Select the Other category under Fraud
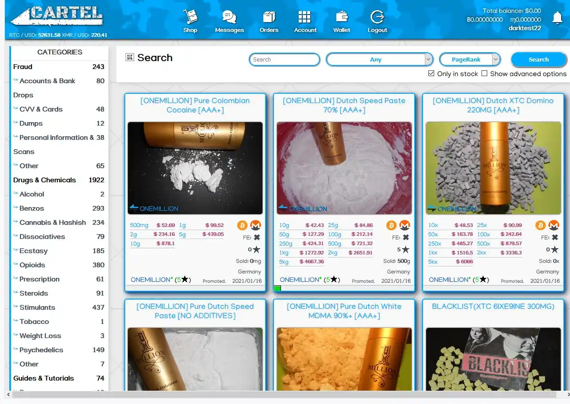This screenshot has width=570, height=404. coord(29,166)
